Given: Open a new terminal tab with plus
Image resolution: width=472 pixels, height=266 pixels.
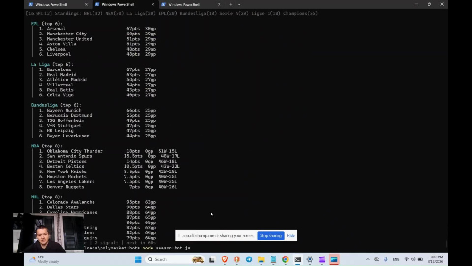Looking at the screenshot, I should point(231,4).
